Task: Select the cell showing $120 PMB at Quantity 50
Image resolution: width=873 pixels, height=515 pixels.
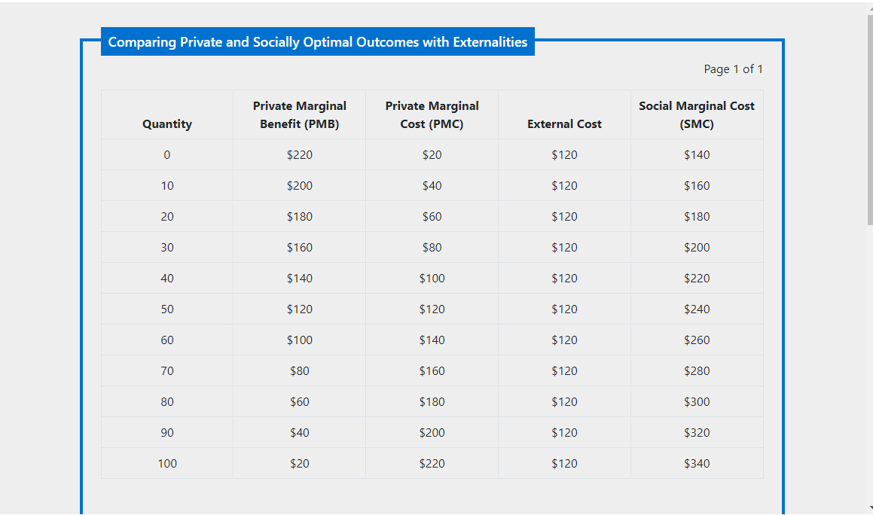Action: pyautogui.click(x=299, y=309)
